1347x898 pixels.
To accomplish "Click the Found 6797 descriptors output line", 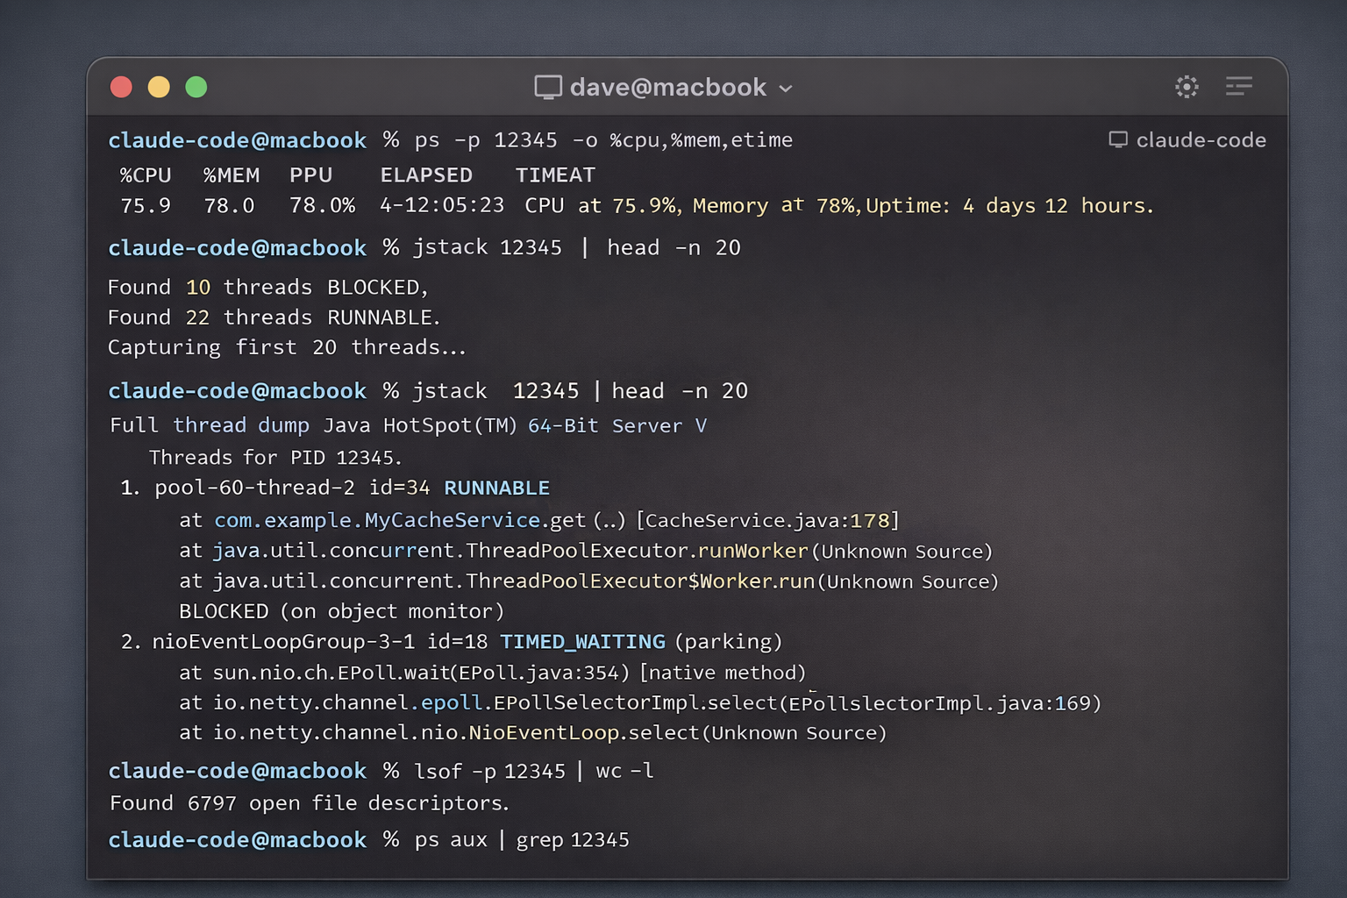I will (x=308, y=802).
